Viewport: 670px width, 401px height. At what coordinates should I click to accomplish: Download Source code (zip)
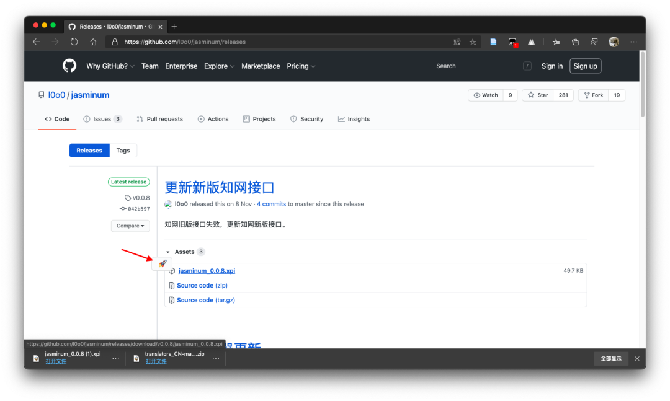click(202, 285)
